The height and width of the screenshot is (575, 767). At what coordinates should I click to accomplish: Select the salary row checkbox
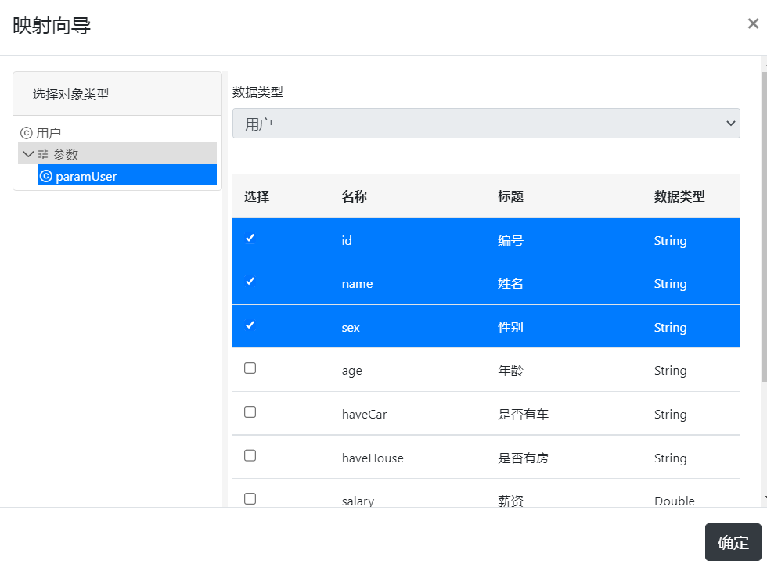[250, 498]
